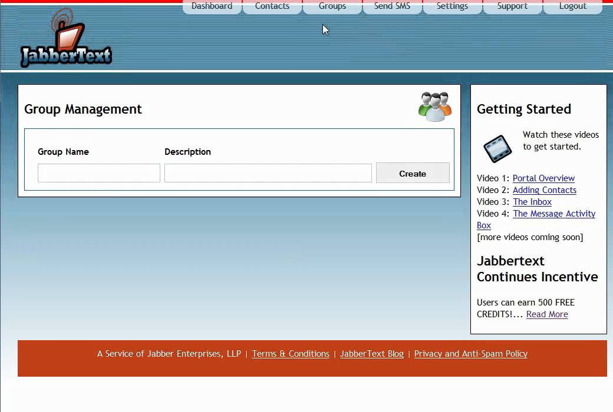Screen dimensions: 613x412
Task: Click the 'Group Name' label
Action: [x=63, y=152]
